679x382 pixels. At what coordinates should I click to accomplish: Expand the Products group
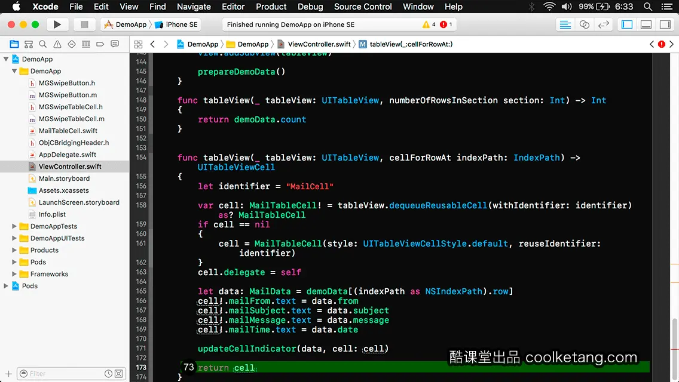point(14,250)
